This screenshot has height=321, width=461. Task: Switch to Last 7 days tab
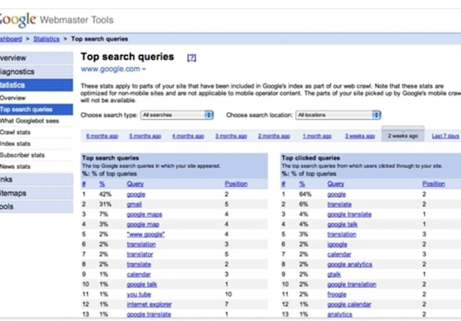click(445, 136)
